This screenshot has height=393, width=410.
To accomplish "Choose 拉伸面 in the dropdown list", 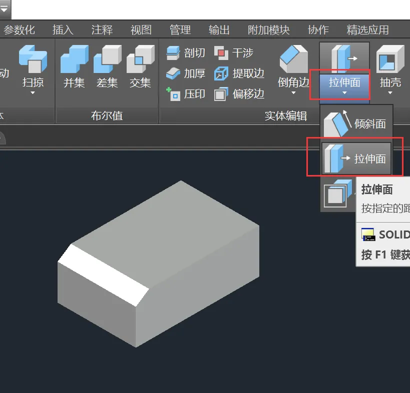I will (356, 158).
